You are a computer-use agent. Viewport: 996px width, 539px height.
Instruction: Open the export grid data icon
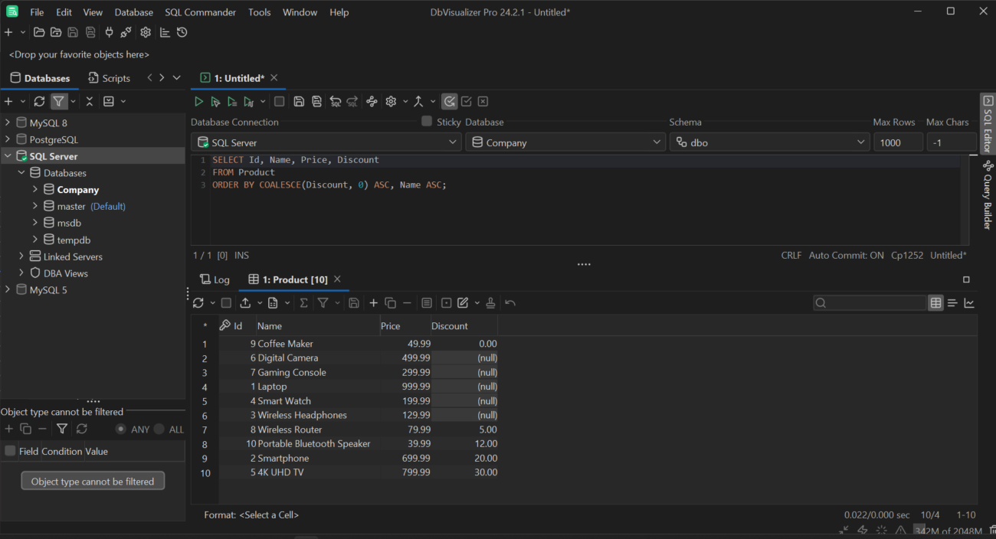245,302
